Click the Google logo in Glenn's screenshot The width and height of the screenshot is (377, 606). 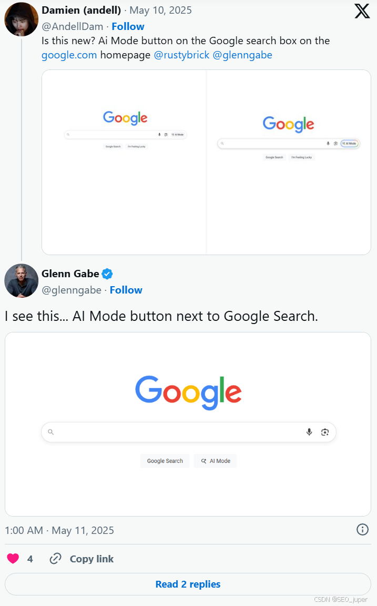pyautogui.click(x=188, y=389)
